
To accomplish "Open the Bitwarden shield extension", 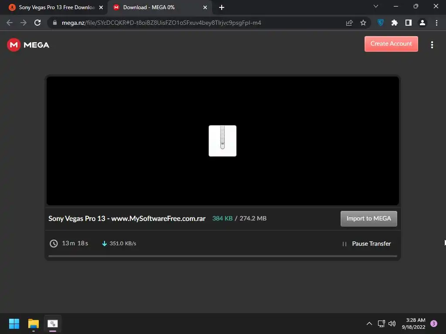I will (x=381, y=23).
